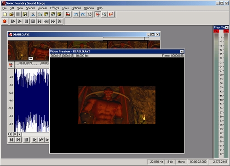Click the Save floppy disk icon

tap(25, 14)
